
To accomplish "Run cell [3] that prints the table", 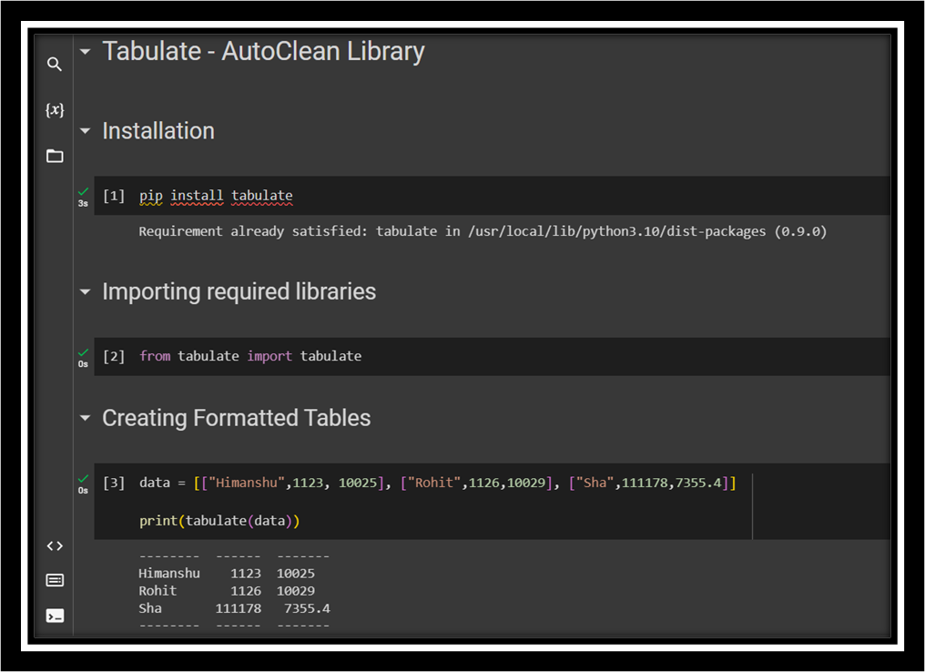I will (113, 483).
